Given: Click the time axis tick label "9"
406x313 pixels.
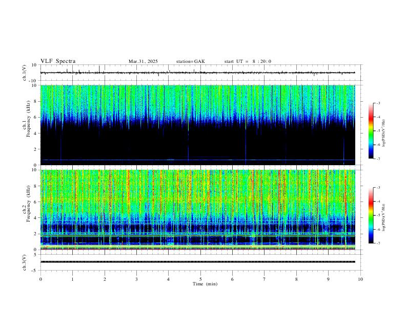Looking at the screenshot, I should pyautogui.click(x=328, y=279).
